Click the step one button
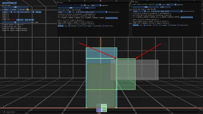This screenshot has width=203, height=114. [29, 20]
